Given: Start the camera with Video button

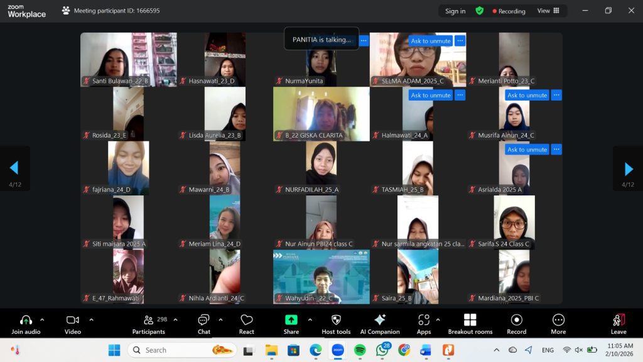Looking at the screenshot, I should tap(73, 324).
